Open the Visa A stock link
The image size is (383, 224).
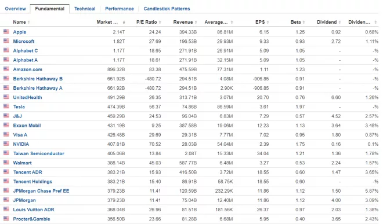point(20,135)
